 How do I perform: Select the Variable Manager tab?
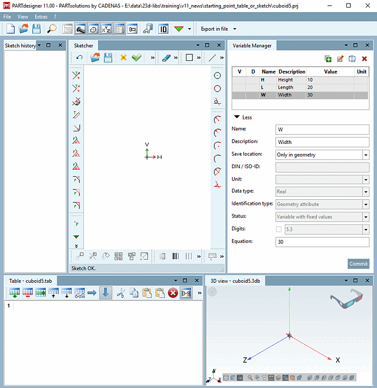coord(252,46)
